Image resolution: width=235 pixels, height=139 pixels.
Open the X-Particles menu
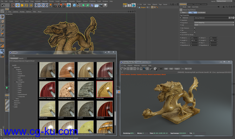pyautogui.click(x=92, y=1)
